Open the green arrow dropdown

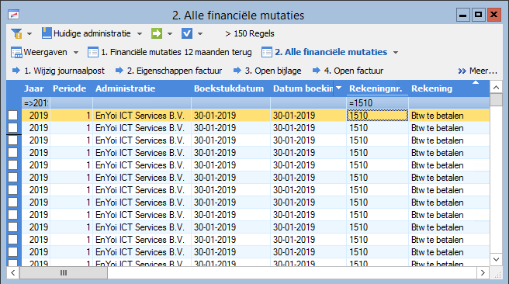(170, 34)
